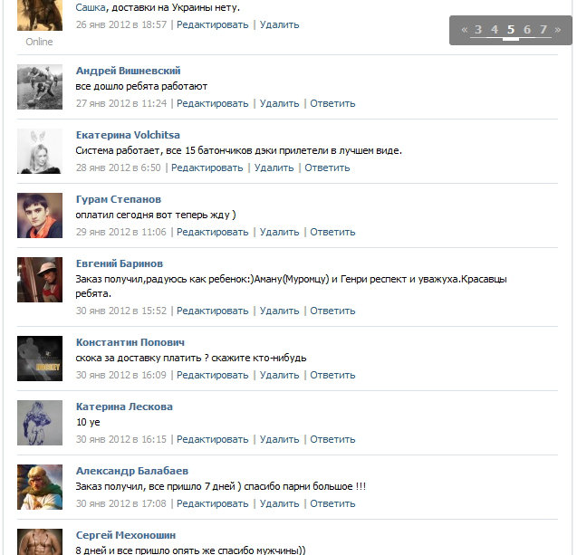Jump to last page with » arrow
Viewport: 577px width, 555px height.
pyautogui.click(x=558, y=29)
